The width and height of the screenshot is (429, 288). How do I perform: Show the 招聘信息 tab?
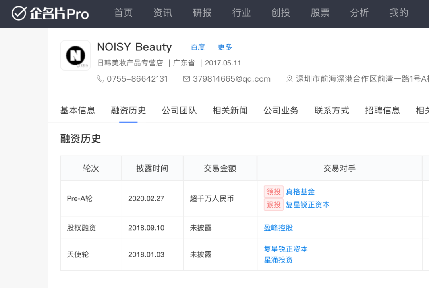(x=383, y=111)
